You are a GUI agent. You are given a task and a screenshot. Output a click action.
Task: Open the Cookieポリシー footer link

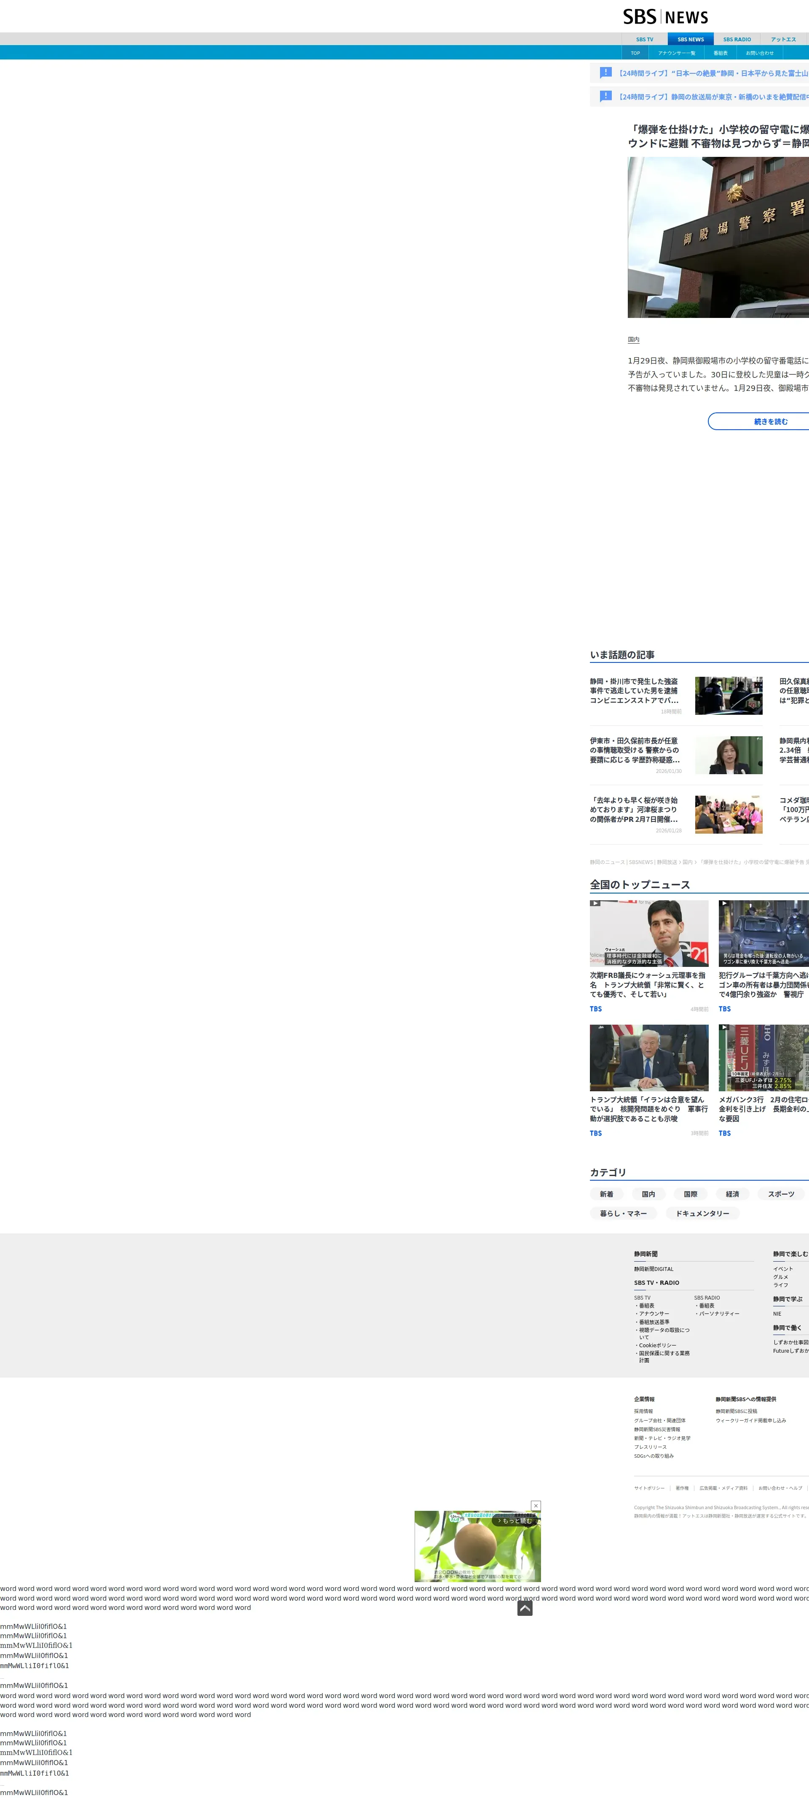[x=657, y=1345]
